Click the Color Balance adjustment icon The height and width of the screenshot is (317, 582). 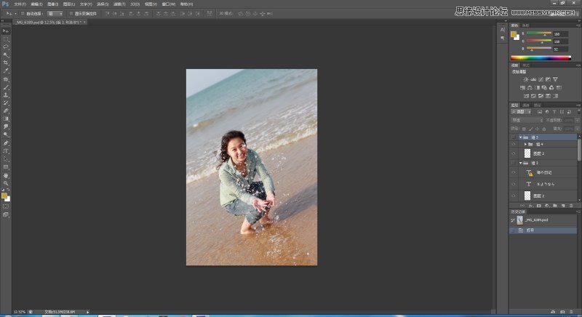531,87
